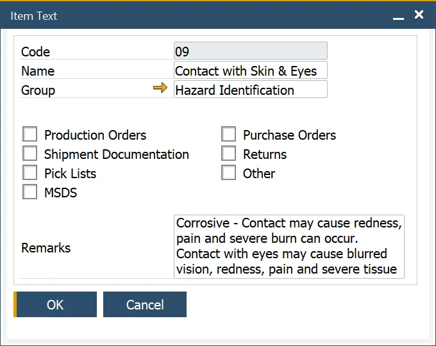The height and width of the screenshot is (346, 436).
Task: Minimize the Item Text window
Action: point(398,17)
